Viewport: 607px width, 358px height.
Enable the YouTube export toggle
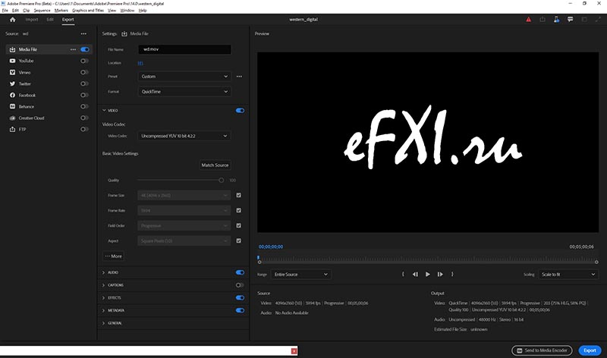(x=84, y=61)
